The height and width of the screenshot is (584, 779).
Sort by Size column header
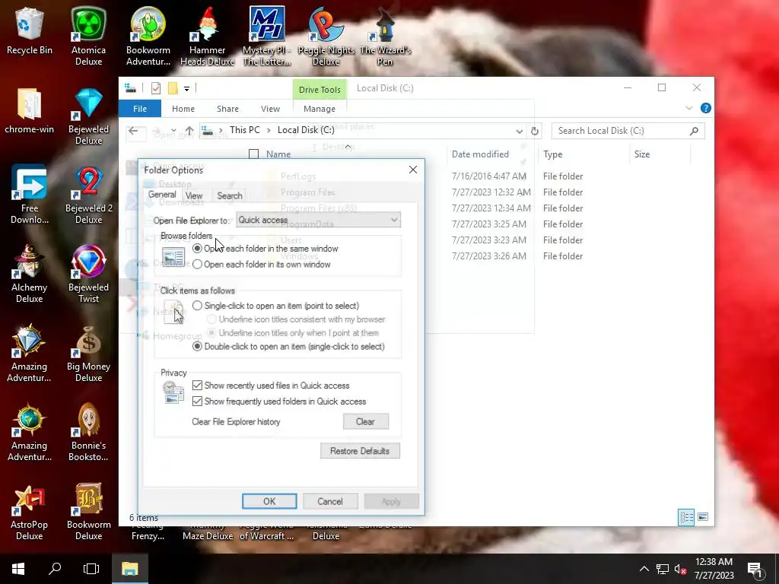[642, 154]
